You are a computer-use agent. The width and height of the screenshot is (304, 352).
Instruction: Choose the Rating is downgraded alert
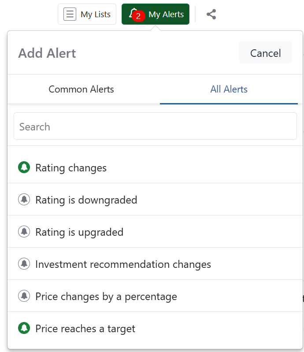click(x=155, y=199)
